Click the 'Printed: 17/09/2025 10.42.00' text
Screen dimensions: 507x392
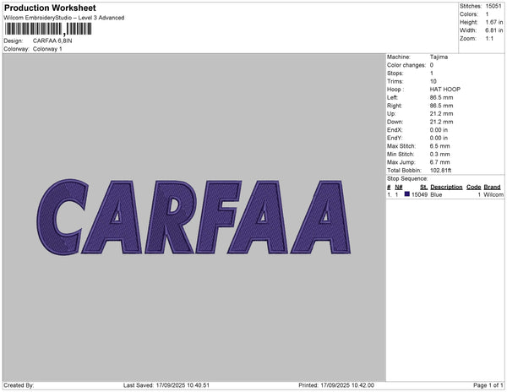tap(336, 385)
